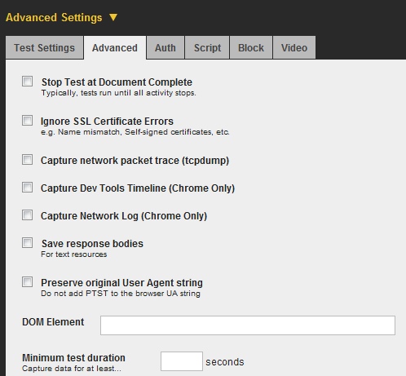
Task: Open the Script tab
Action: (207, 47)
